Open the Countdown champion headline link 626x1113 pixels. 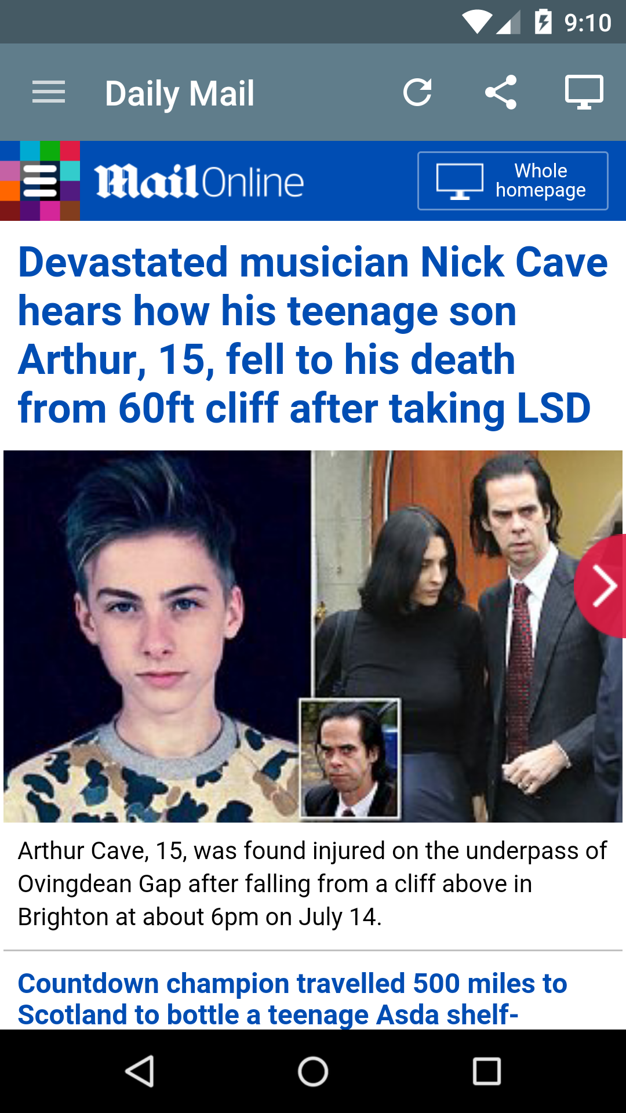tap(293, 999)
